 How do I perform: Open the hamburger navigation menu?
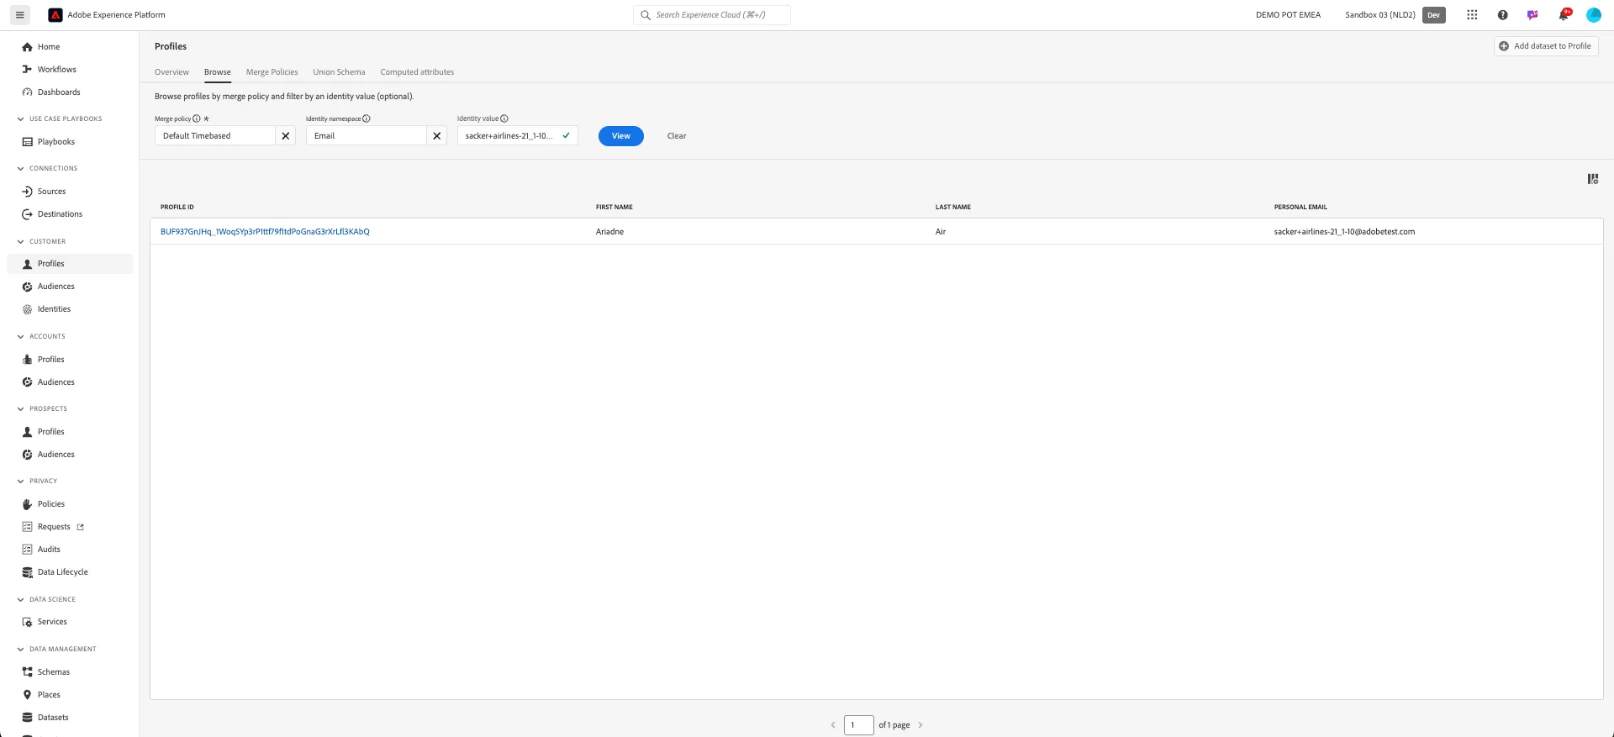(20, 15)
